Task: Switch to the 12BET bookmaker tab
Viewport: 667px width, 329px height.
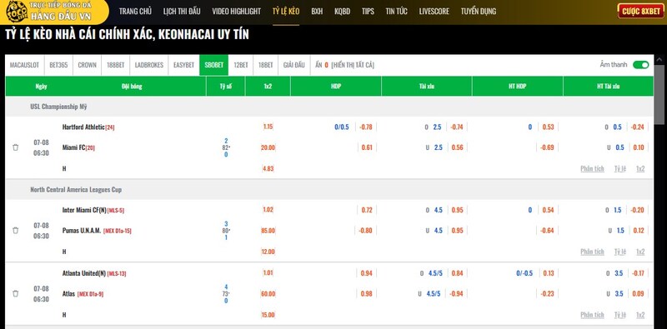Action: point(241,65)
